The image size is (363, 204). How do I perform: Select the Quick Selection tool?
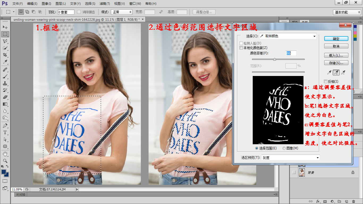point(5,48)
